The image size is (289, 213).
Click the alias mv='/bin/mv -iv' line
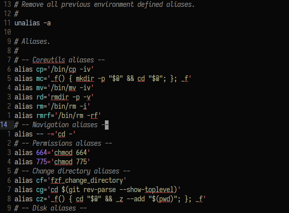tap(54, 88)
